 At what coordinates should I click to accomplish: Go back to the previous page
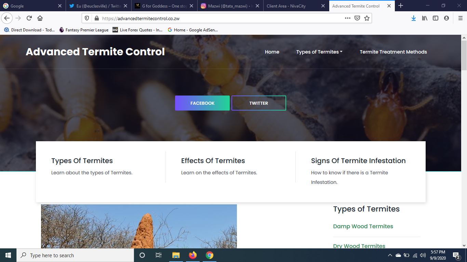(x=7, y=18)
